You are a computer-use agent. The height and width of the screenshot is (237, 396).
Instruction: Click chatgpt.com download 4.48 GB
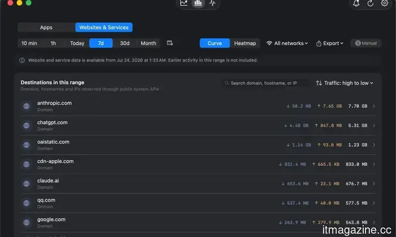click(296, 125)
